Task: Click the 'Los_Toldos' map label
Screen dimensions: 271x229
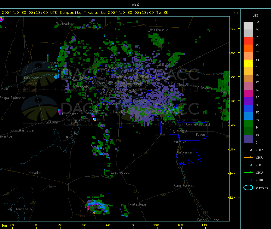Action: (120, 172)
